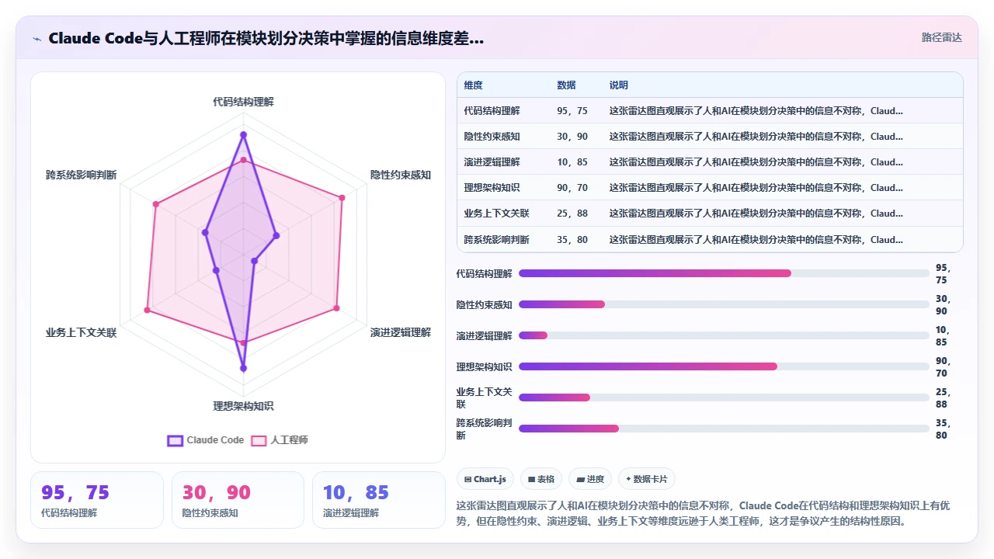Click Claude Code point on 代码结构理解 axis

(243, 134)
